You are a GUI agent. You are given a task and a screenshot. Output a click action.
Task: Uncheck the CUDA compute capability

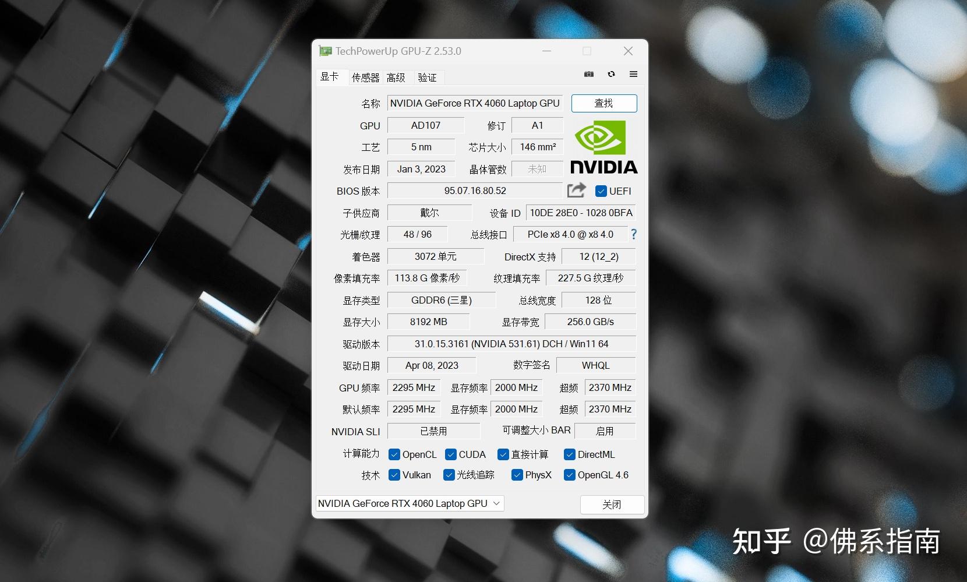coord(450,454)
